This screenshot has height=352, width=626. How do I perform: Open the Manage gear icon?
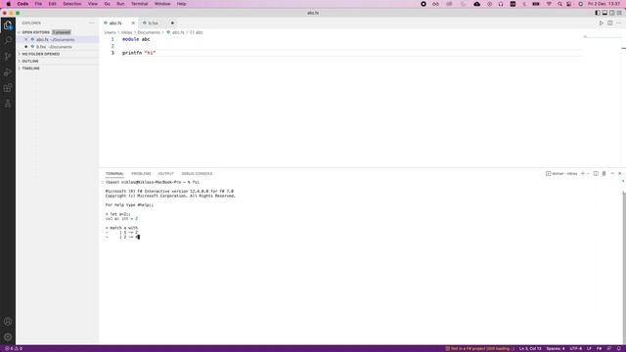tap(8, 337)
